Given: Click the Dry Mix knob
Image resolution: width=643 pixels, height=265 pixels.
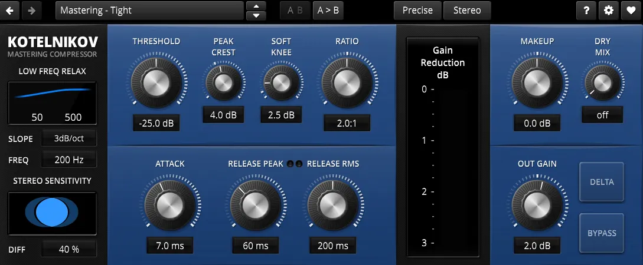Looking at the screenshot, I should tap(602, 83).
